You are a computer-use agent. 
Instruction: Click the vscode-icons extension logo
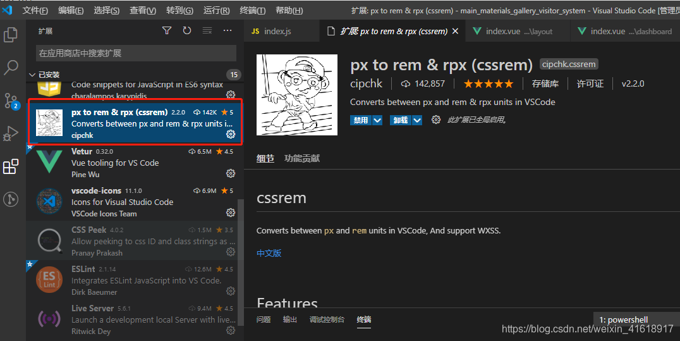tap(49, 201)
